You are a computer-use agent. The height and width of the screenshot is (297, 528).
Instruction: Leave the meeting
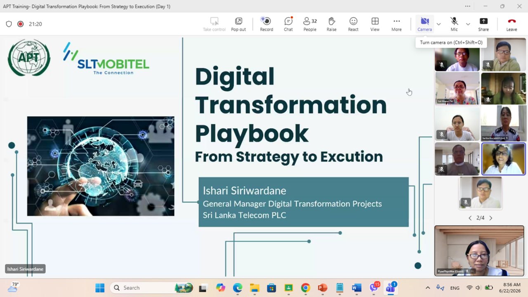click(x=511, y=24)
